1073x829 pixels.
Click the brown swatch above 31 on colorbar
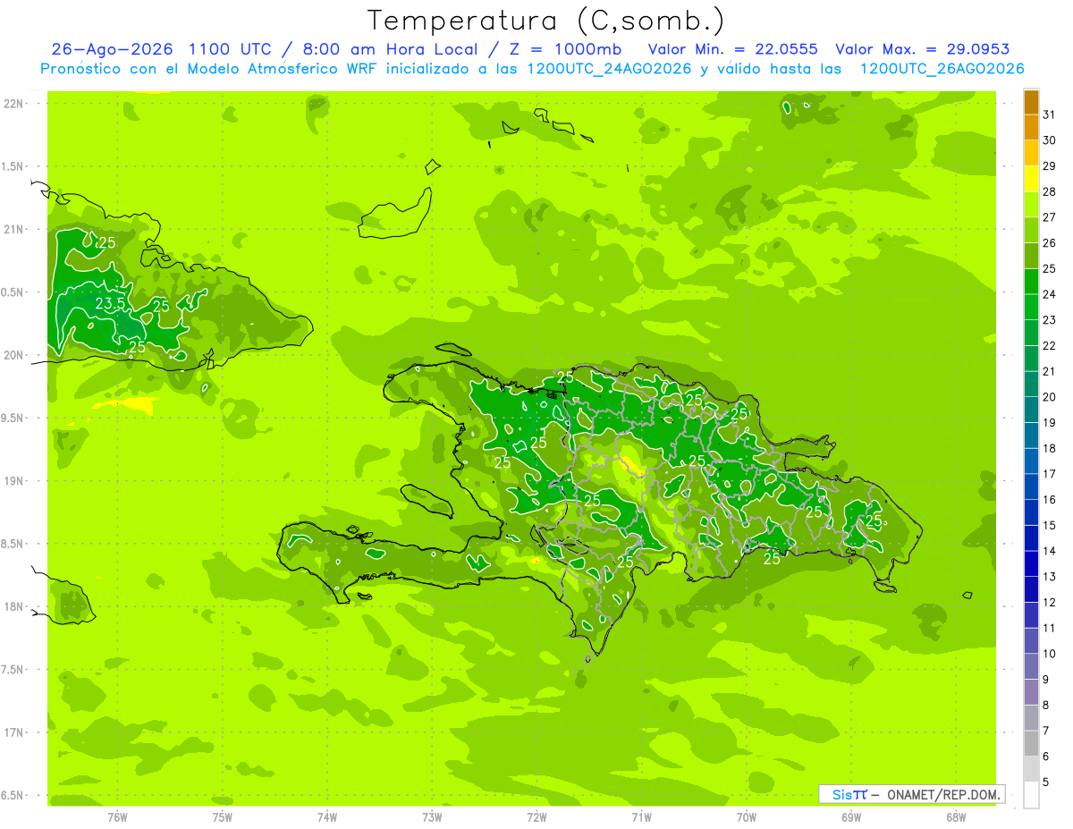tap(1031, 102)
